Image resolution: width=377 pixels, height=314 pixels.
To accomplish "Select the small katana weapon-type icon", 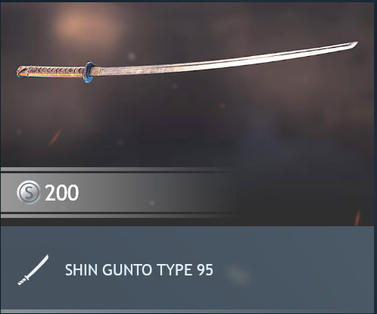I will pos(33,270).
